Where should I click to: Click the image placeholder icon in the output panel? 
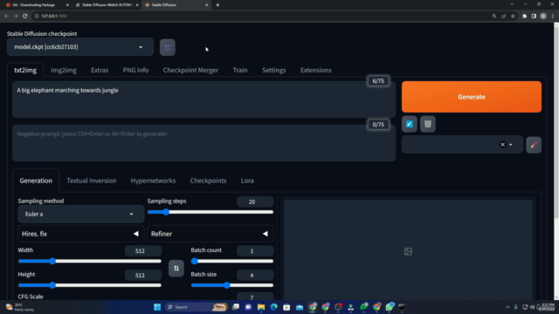(x=408, y=251)
